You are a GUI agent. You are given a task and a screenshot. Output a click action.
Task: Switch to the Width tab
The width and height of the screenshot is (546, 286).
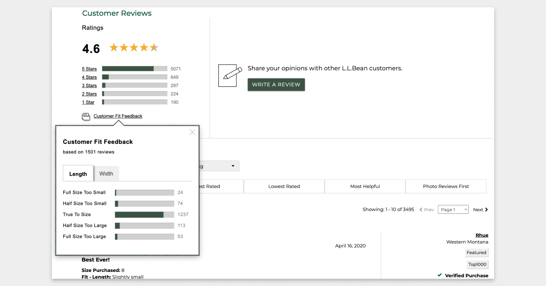pos(106,173)
